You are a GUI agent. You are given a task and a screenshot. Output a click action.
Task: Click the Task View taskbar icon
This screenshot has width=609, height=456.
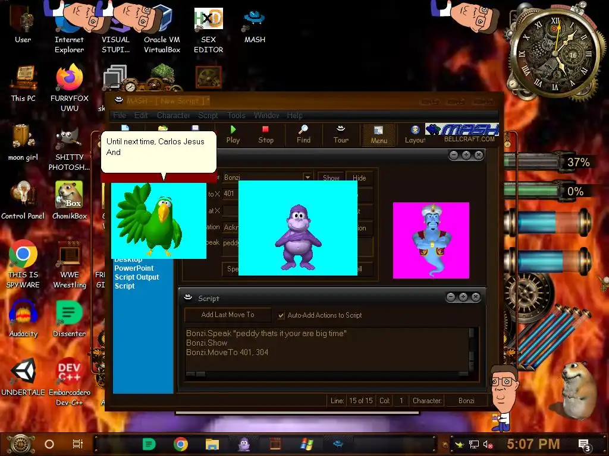tap(78, 444)
